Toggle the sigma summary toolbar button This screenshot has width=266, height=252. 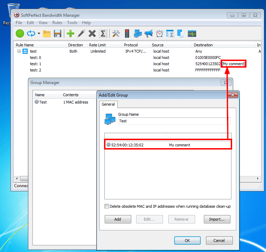(x=103, y=33)
